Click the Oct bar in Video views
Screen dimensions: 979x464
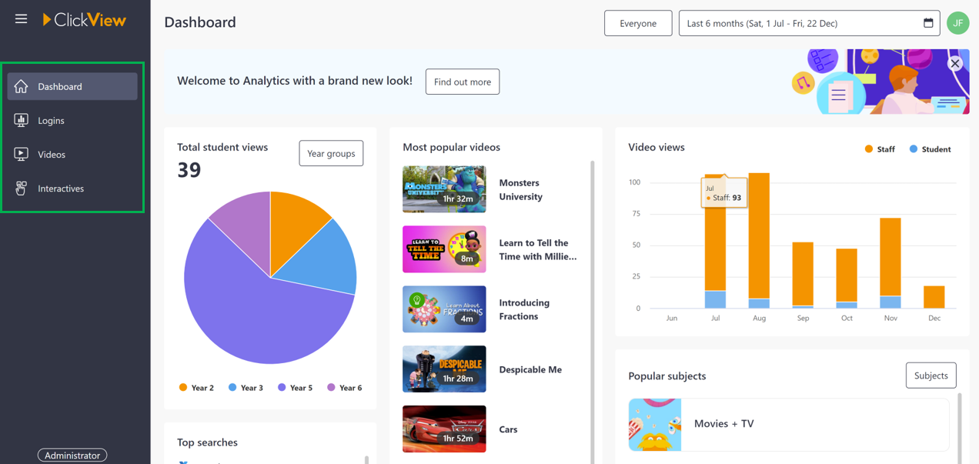tap(847, 279)
